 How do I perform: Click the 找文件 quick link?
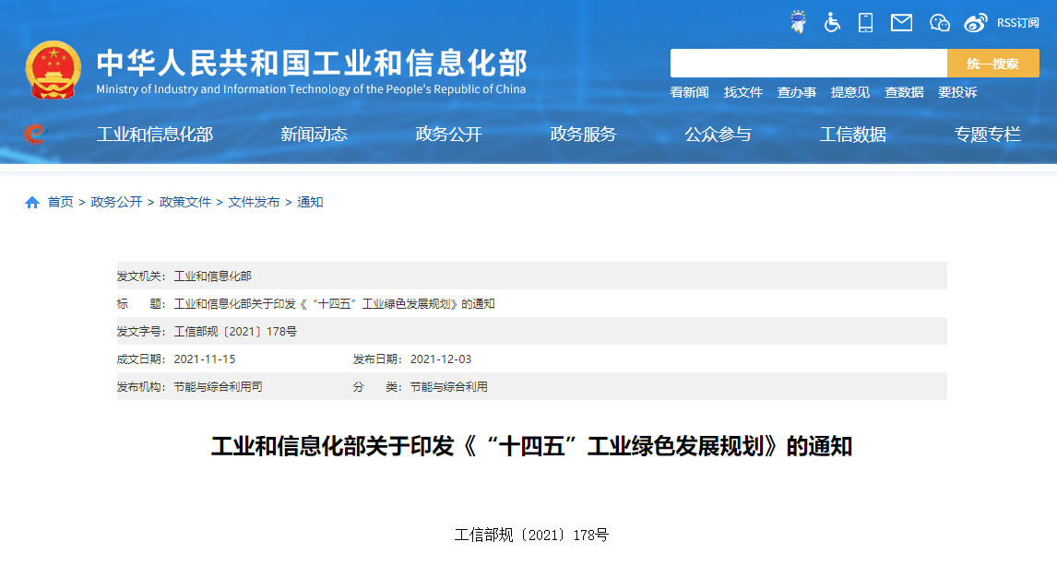pyautogui.click(x=742, y=92)
